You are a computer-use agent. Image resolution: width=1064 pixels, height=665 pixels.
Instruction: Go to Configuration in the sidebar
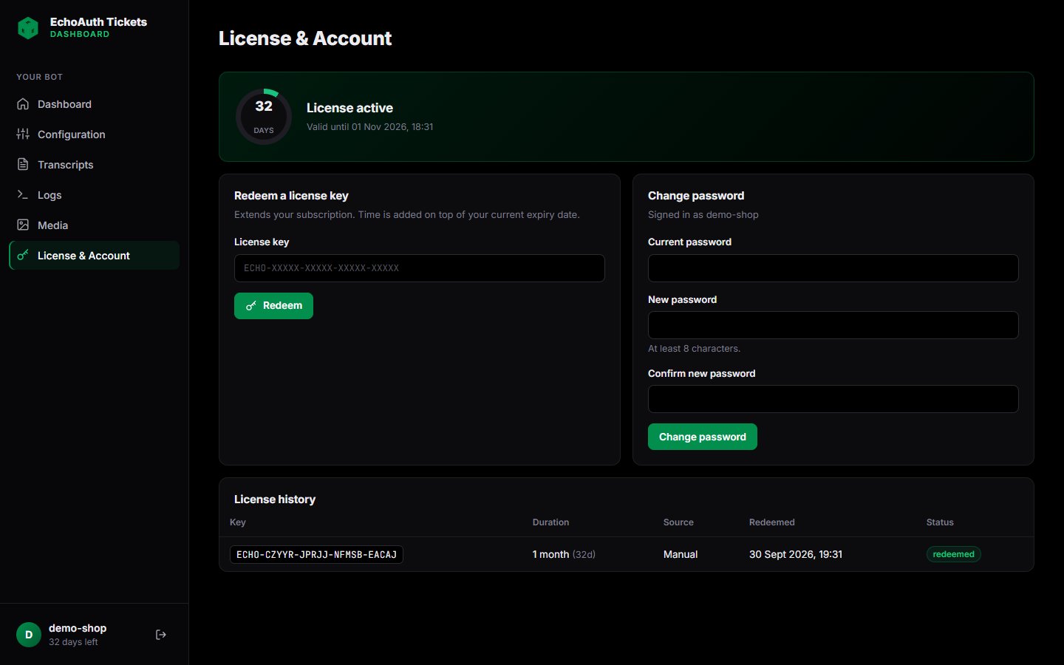pyautogui.click(x=94, y=134)
